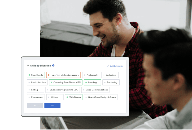Click the help question mark icon

coord(53,65)
